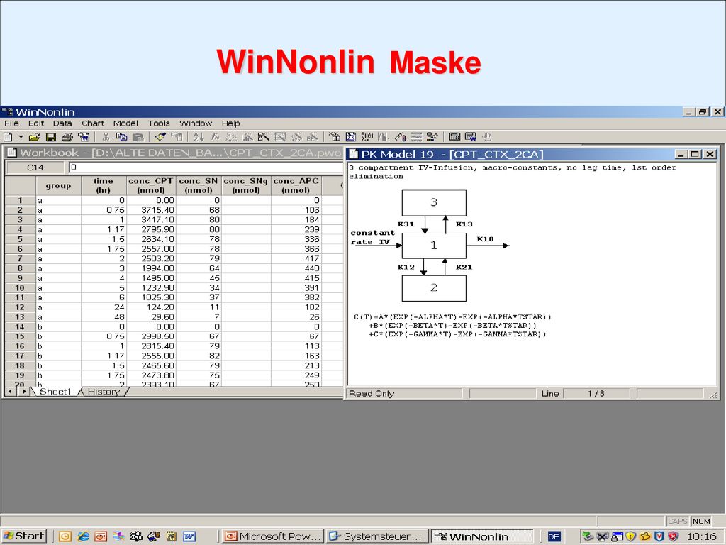
Task: Click the Export to Word icon
Action: pyautogui.click(x=84, y=137)
